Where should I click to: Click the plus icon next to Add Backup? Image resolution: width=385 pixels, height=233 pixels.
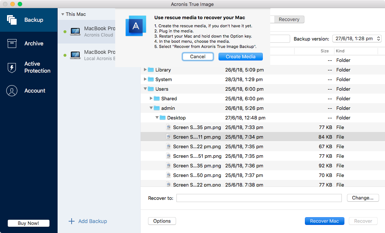pyautogui.click(x=71, y=221)
